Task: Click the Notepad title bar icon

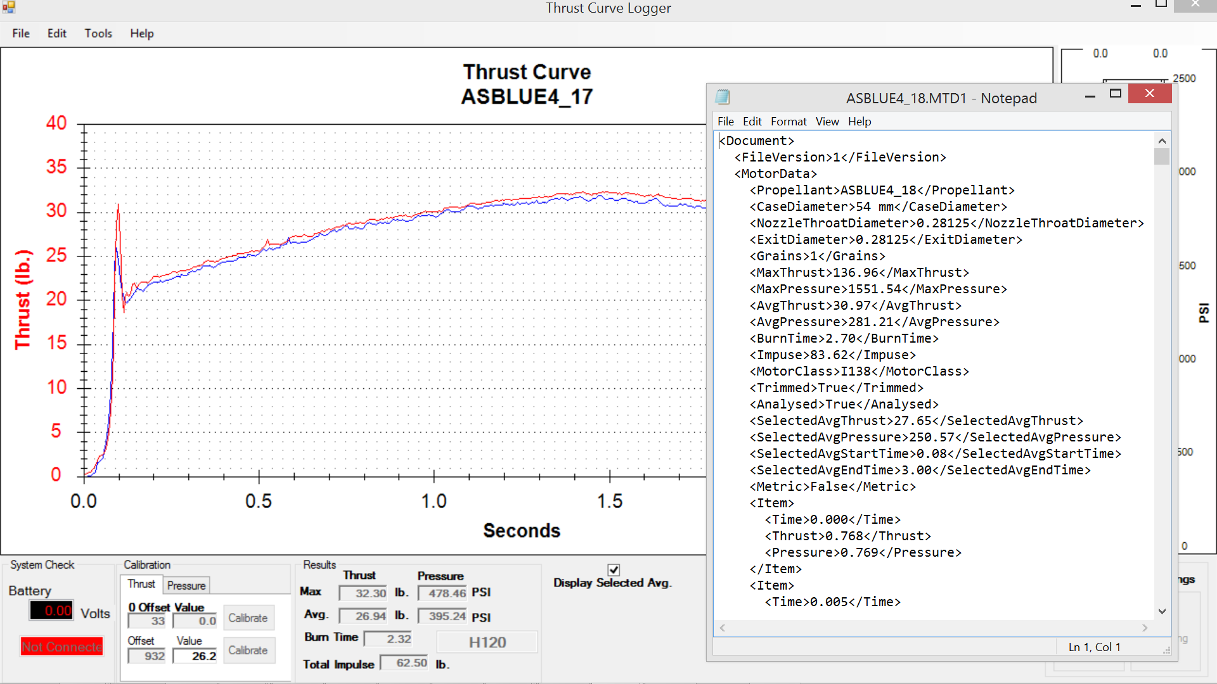Action: [723, 97]
